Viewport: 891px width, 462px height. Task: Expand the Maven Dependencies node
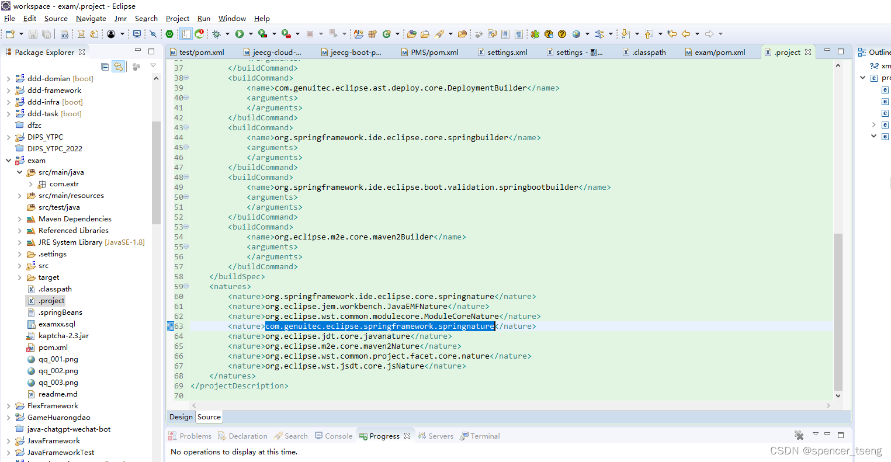pyautogui.click(x=19, y=219)
